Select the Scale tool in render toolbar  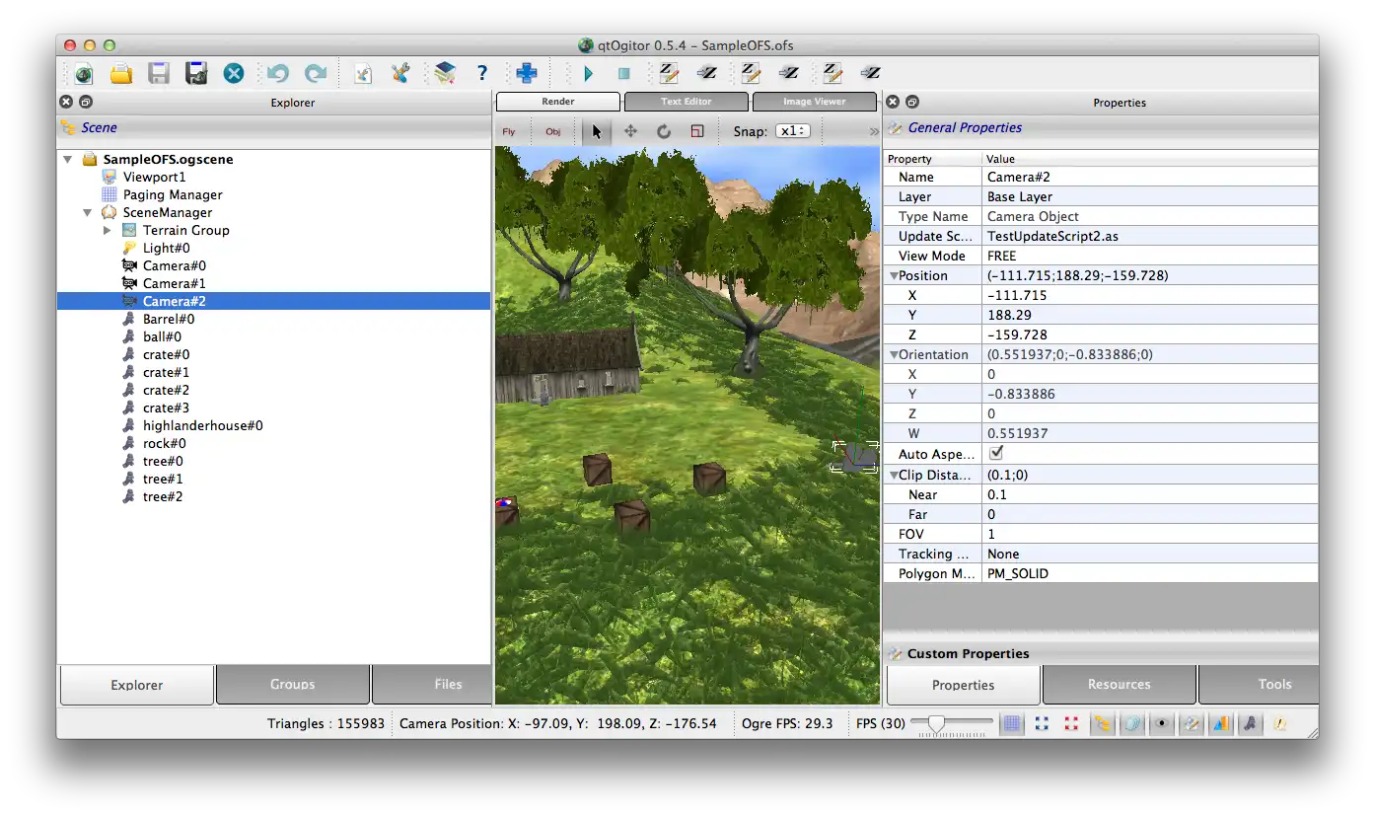point(697,131)
